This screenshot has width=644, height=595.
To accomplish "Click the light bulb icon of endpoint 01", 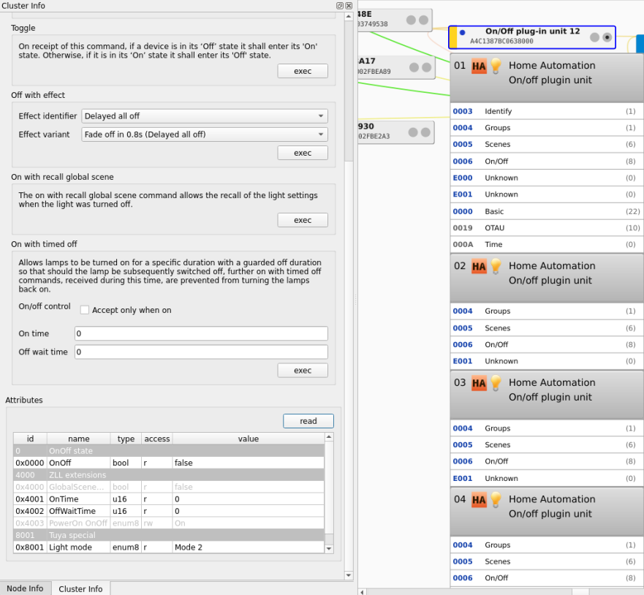I will pyautogui.click(x=496, y=66).
